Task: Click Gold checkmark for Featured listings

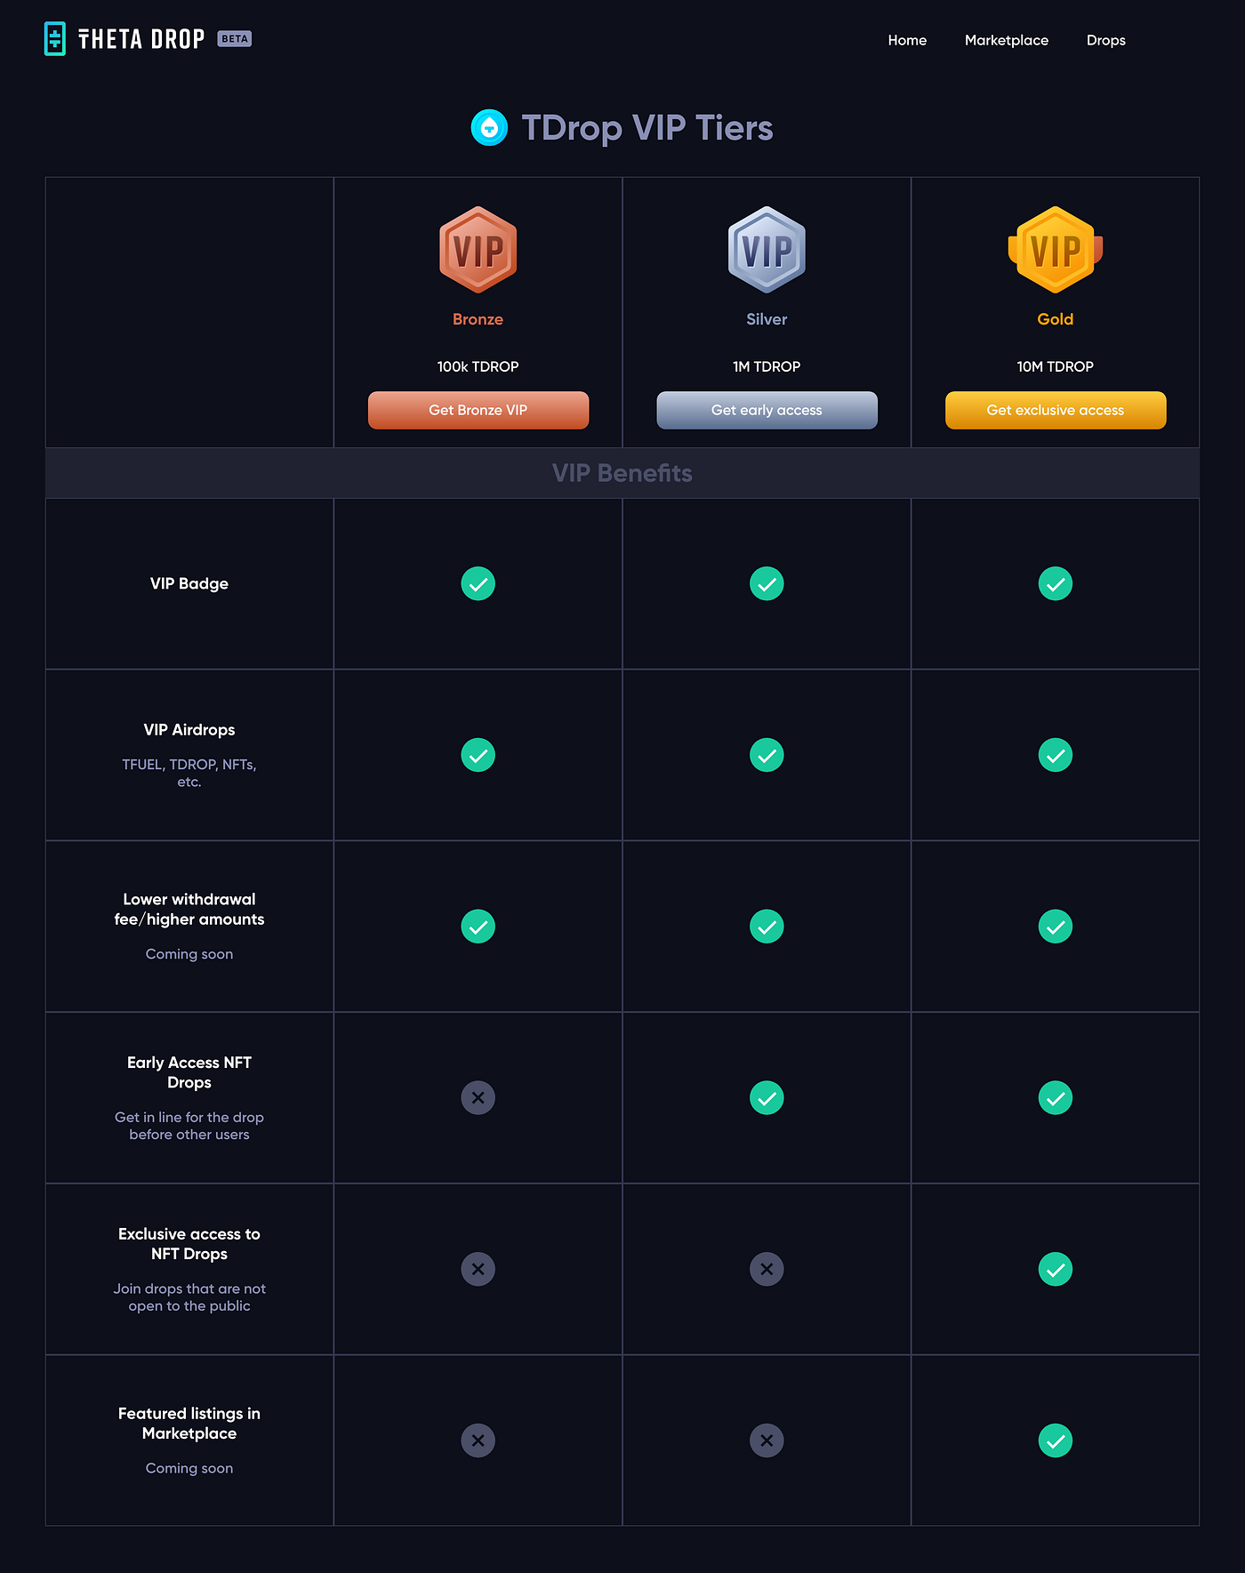Action: [x=1056, y=1441]
